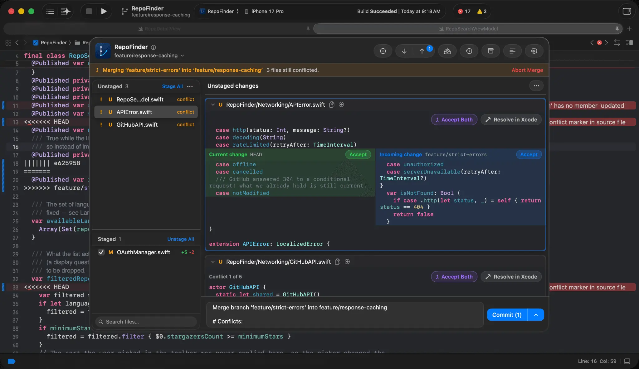Viewport: 639px width, 369px height.
Task: Toggle the debug area icon in status bar
Action: coord(627,361)
